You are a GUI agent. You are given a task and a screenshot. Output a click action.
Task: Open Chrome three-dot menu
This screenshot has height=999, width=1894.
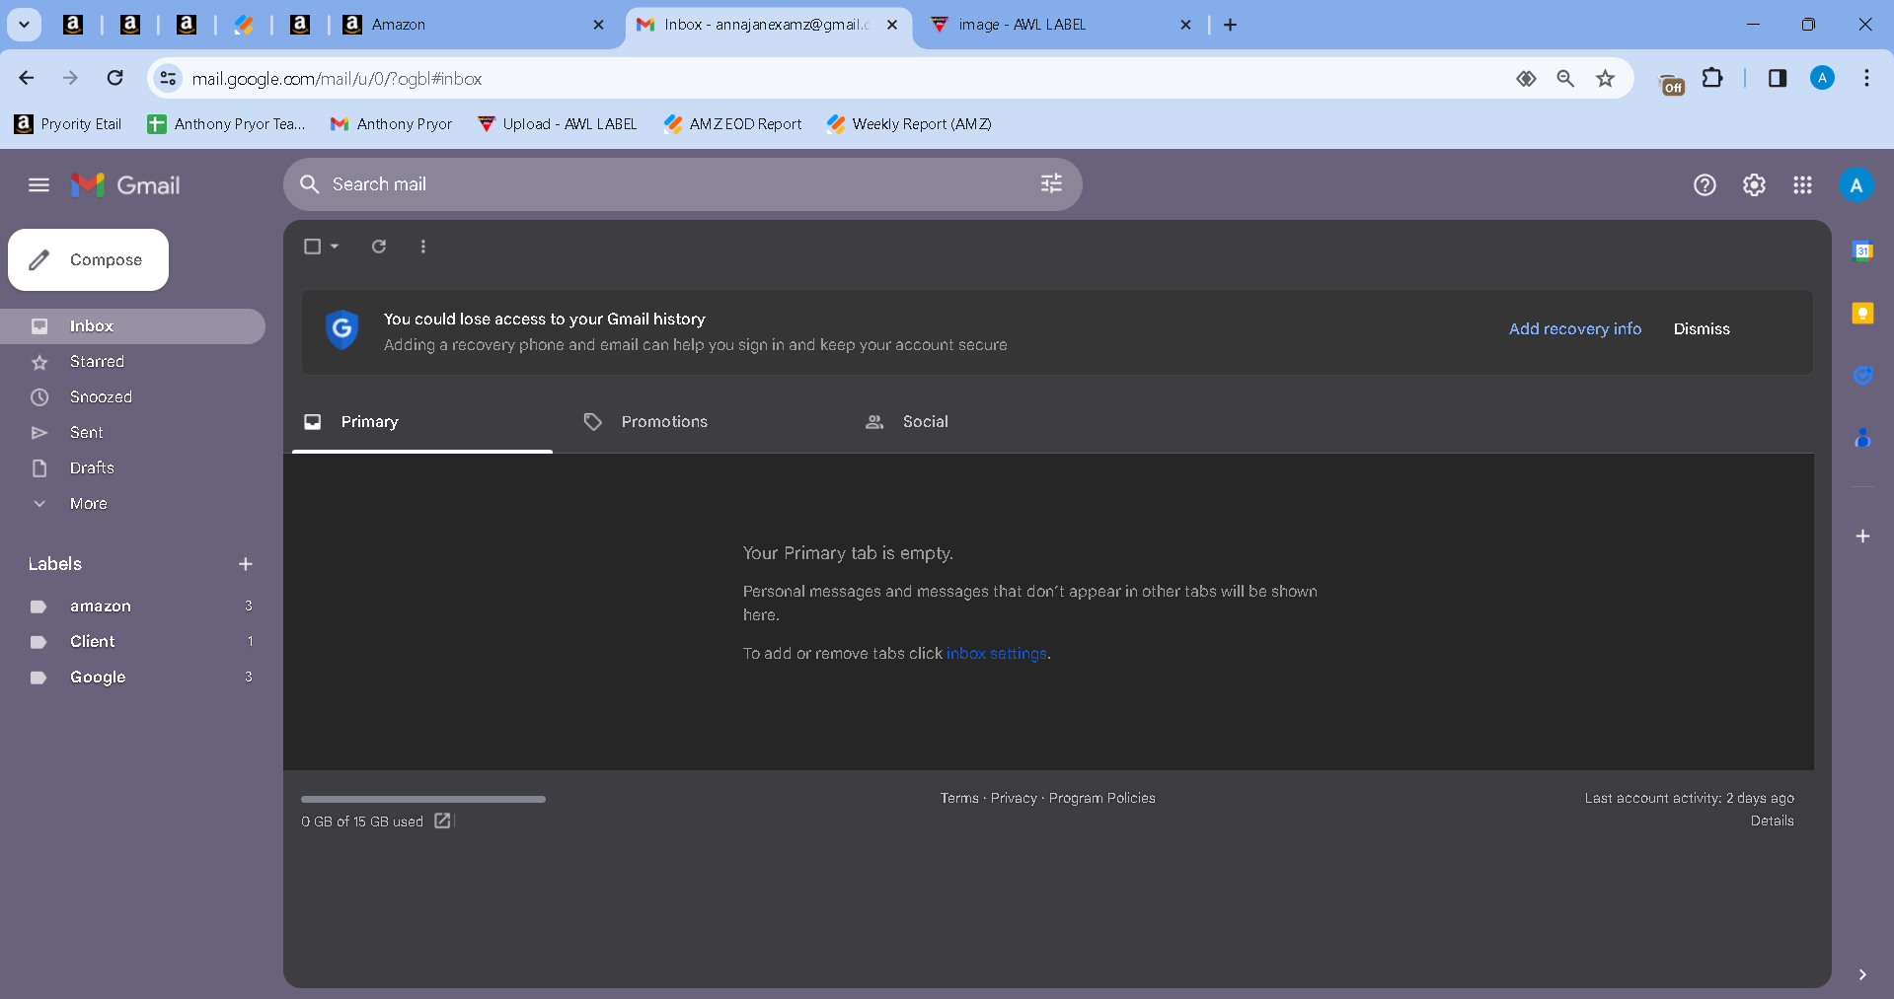(1866, 78)
